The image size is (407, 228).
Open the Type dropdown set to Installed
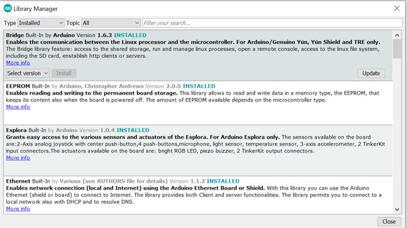[41, 23]
